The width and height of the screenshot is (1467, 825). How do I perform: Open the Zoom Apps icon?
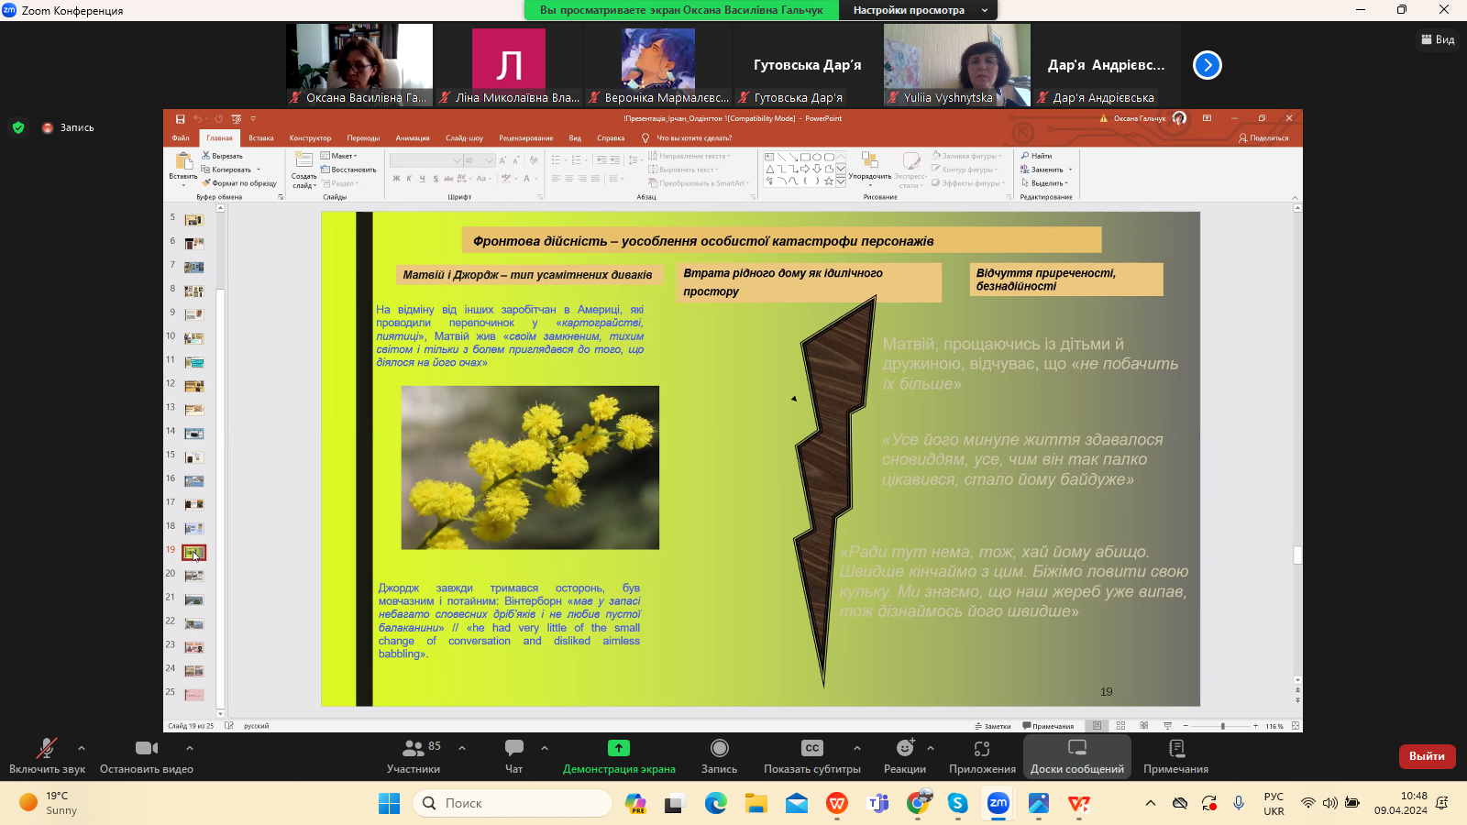click(982, 749)
